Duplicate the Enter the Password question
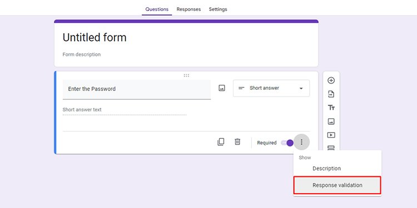The width and height of the screenshot is (417, 208). pos(221,142)
